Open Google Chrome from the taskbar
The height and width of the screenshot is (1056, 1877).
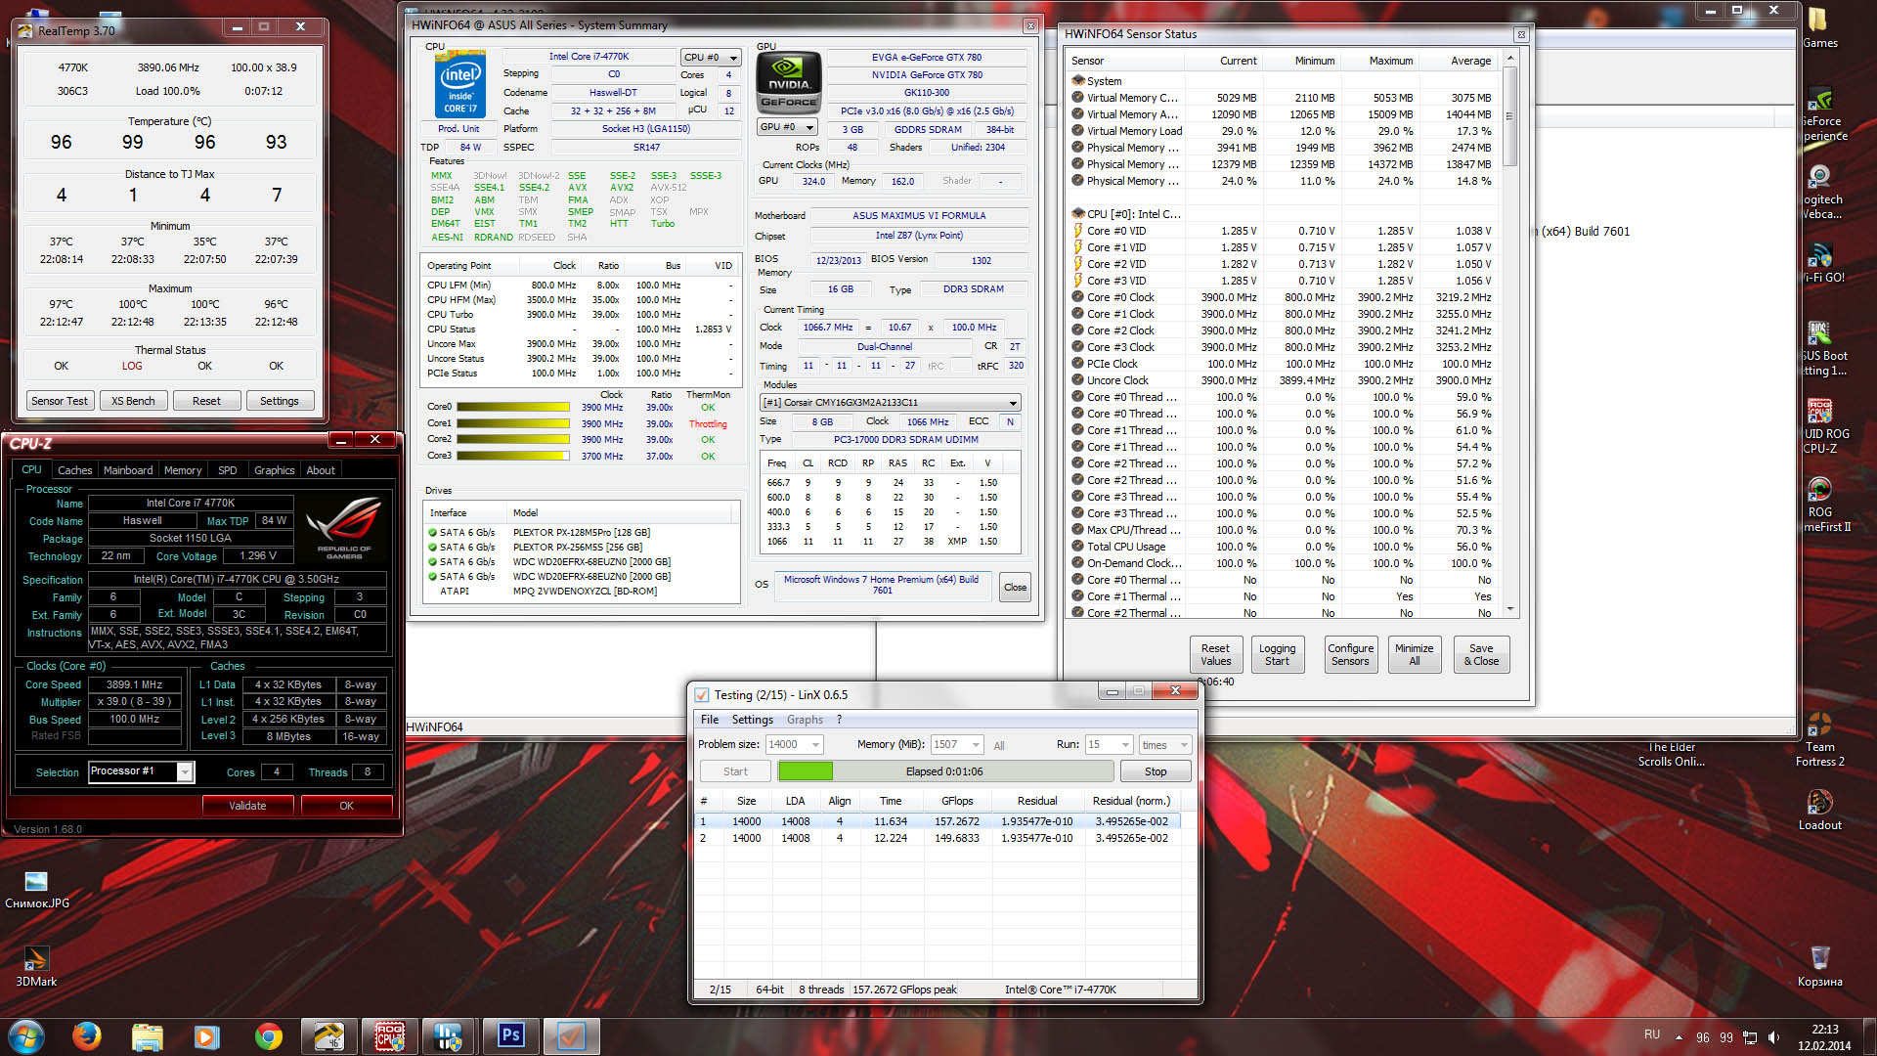pyautogui.click(x=268, y=1035)
